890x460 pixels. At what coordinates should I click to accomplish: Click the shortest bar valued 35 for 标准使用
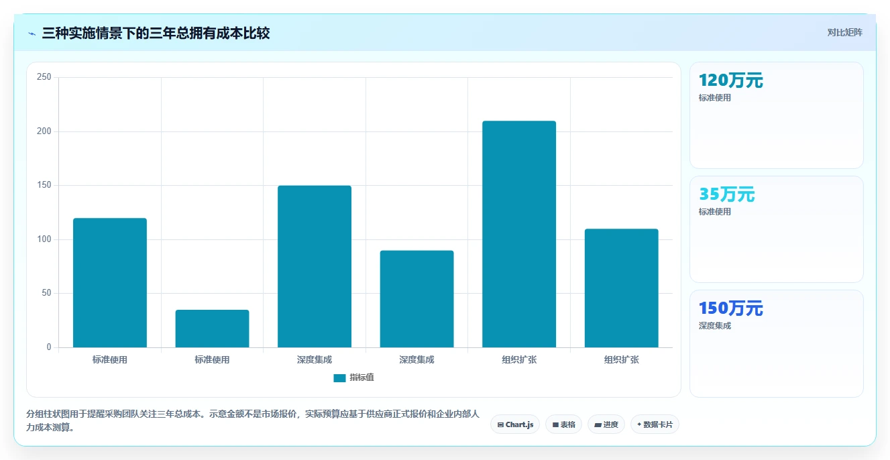tap(212, 329)
